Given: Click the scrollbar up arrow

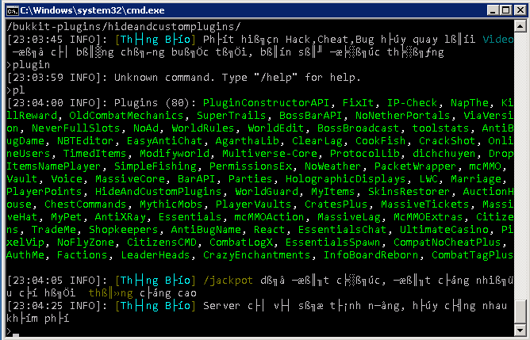Looking at the screenshot, I should pos(520,29).
